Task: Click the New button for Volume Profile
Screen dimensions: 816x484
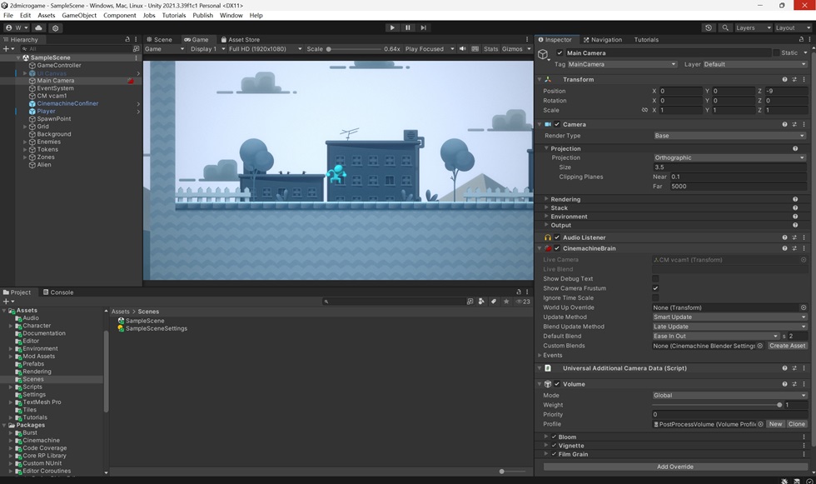Action: [x=775, y=424]
